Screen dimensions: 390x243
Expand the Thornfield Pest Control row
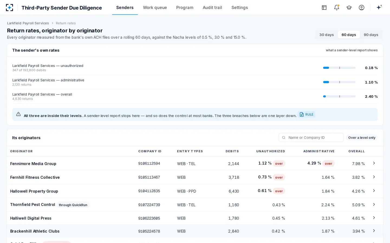[x=374, y=205]
